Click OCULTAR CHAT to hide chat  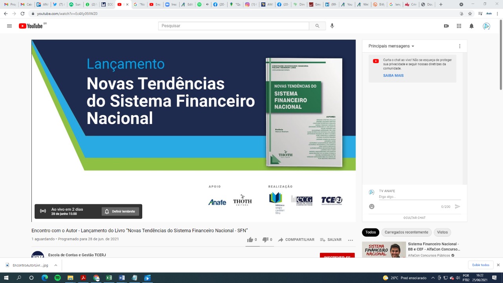point(414,218)
